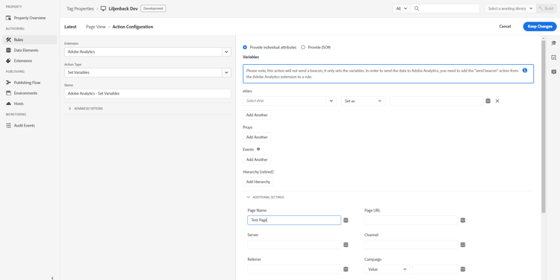560x280 pixels.
Task: Click the Publishing Flow icon
Action: tap(8, 83)
